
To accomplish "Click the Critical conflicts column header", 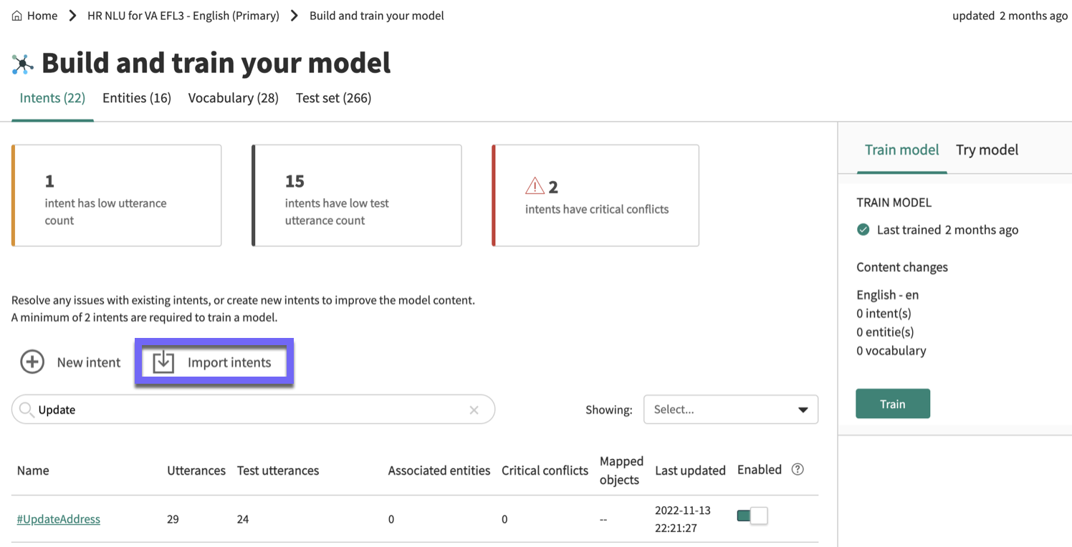I will [x=545, y=470].
